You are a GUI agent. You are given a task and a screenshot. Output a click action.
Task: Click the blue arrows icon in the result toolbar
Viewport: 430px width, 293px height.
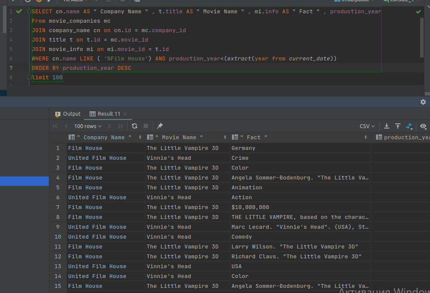pyautogui.click(x=409, y=126)
